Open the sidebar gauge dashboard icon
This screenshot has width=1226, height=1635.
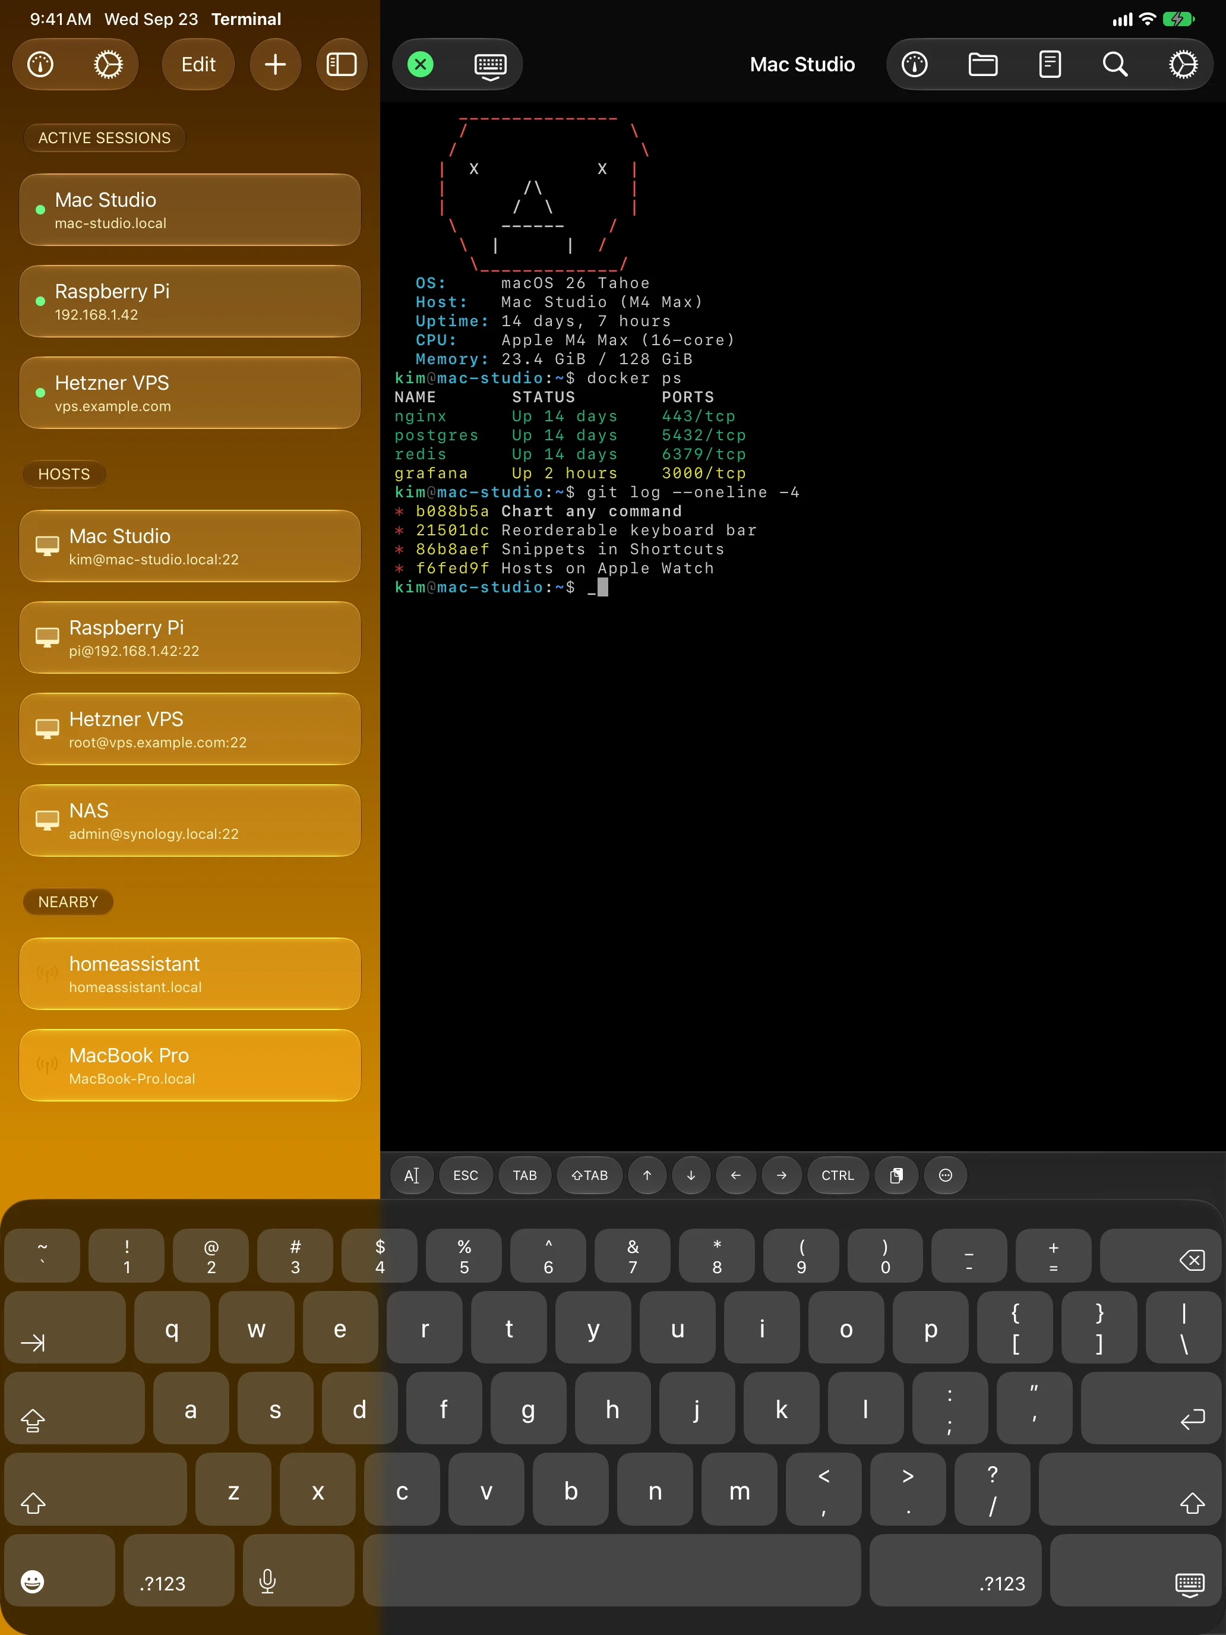point(40,64)
